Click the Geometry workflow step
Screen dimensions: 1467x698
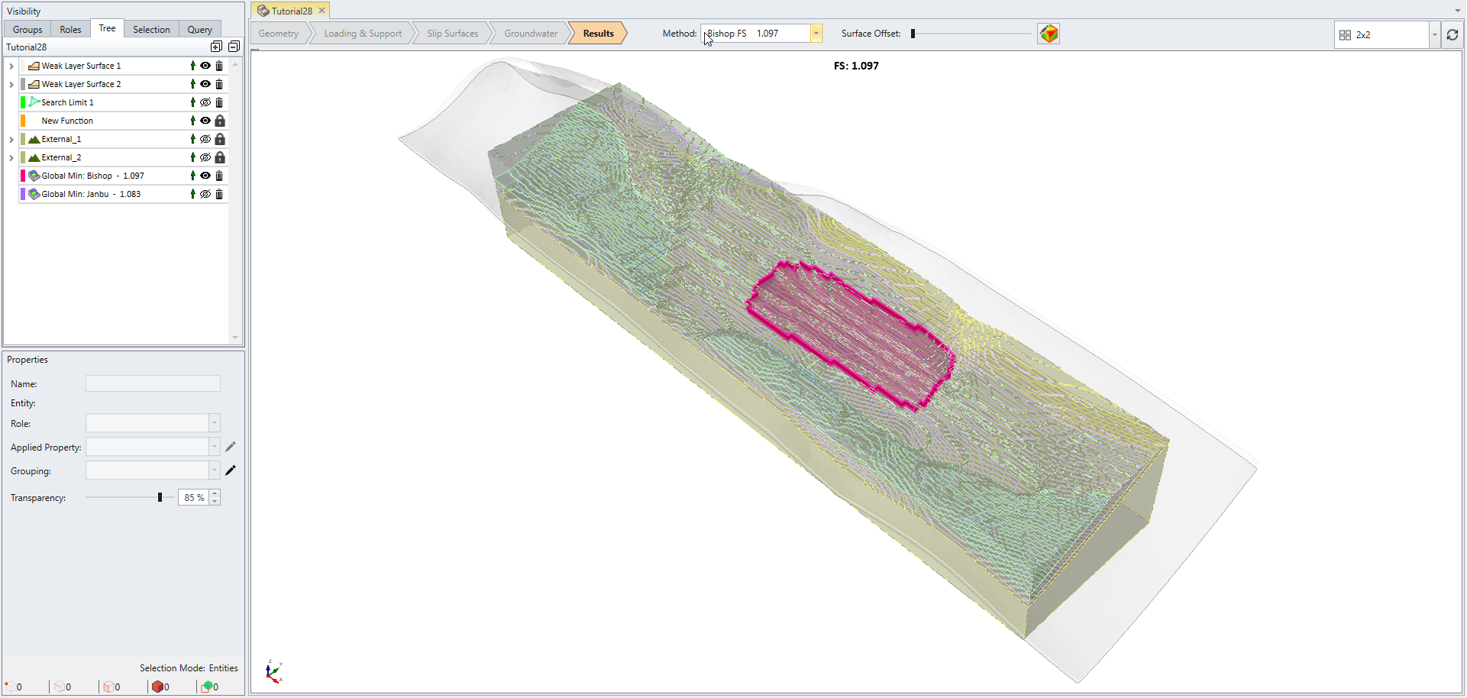coord(279,34)
